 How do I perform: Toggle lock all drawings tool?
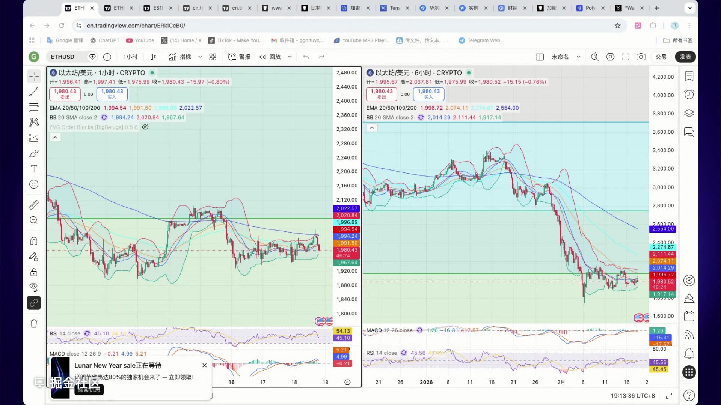(x=34, y=272)
